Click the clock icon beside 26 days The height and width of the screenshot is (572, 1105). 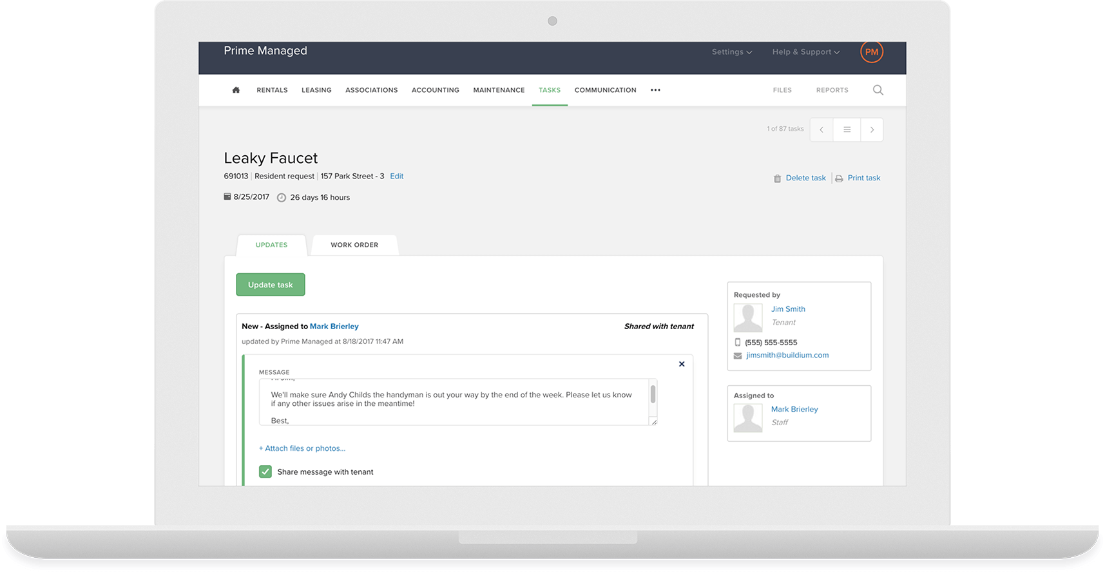tap(282, 198)
